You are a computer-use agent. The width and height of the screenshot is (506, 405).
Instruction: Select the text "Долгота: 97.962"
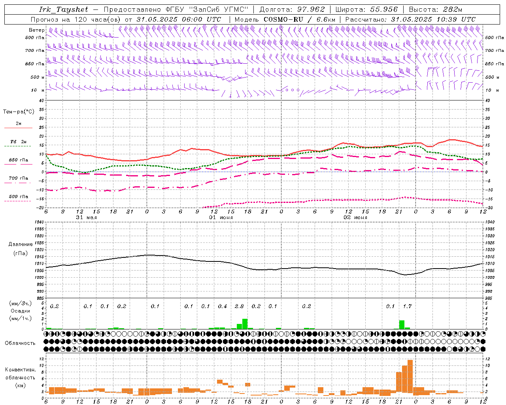pyautogui.click(x=292, y=10)
